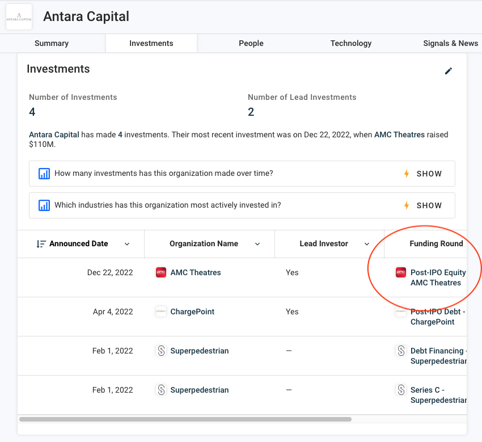The width and height of the screenshot is (482, 442).
Task: Click the pencil edit icon in Investments
Action: [449, 71]
